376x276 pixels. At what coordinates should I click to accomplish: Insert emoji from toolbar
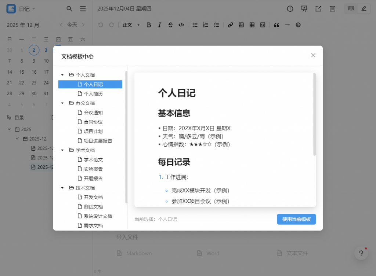point(298,25)
